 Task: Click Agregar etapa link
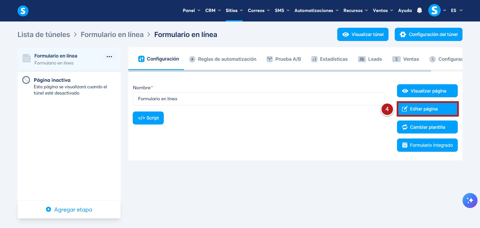(x=69, y=209)
